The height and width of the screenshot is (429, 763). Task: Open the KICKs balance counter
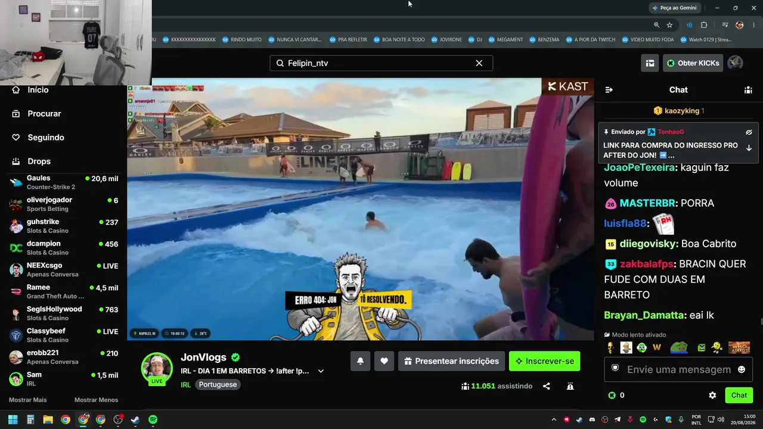[x=616, y=395]
